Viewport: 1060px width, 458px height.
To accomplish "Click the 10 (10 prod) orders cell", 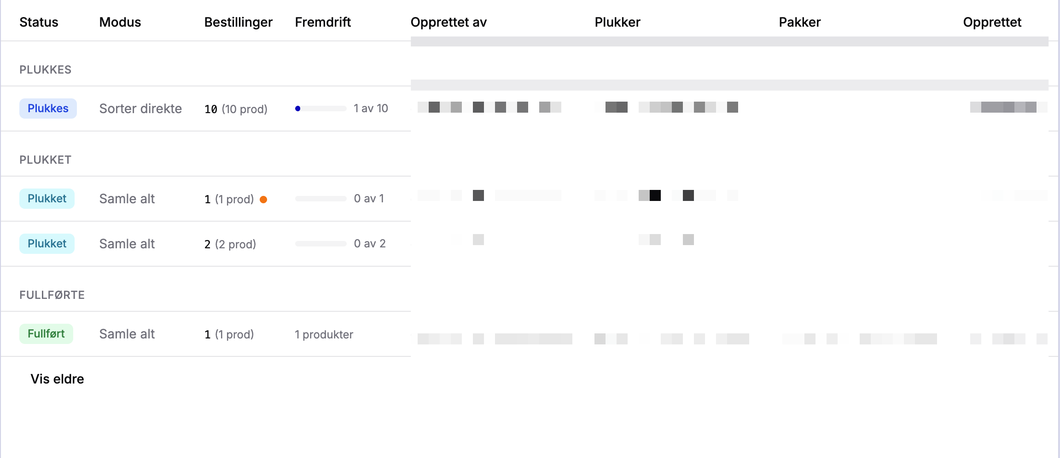I will click(x=236, y=109).
